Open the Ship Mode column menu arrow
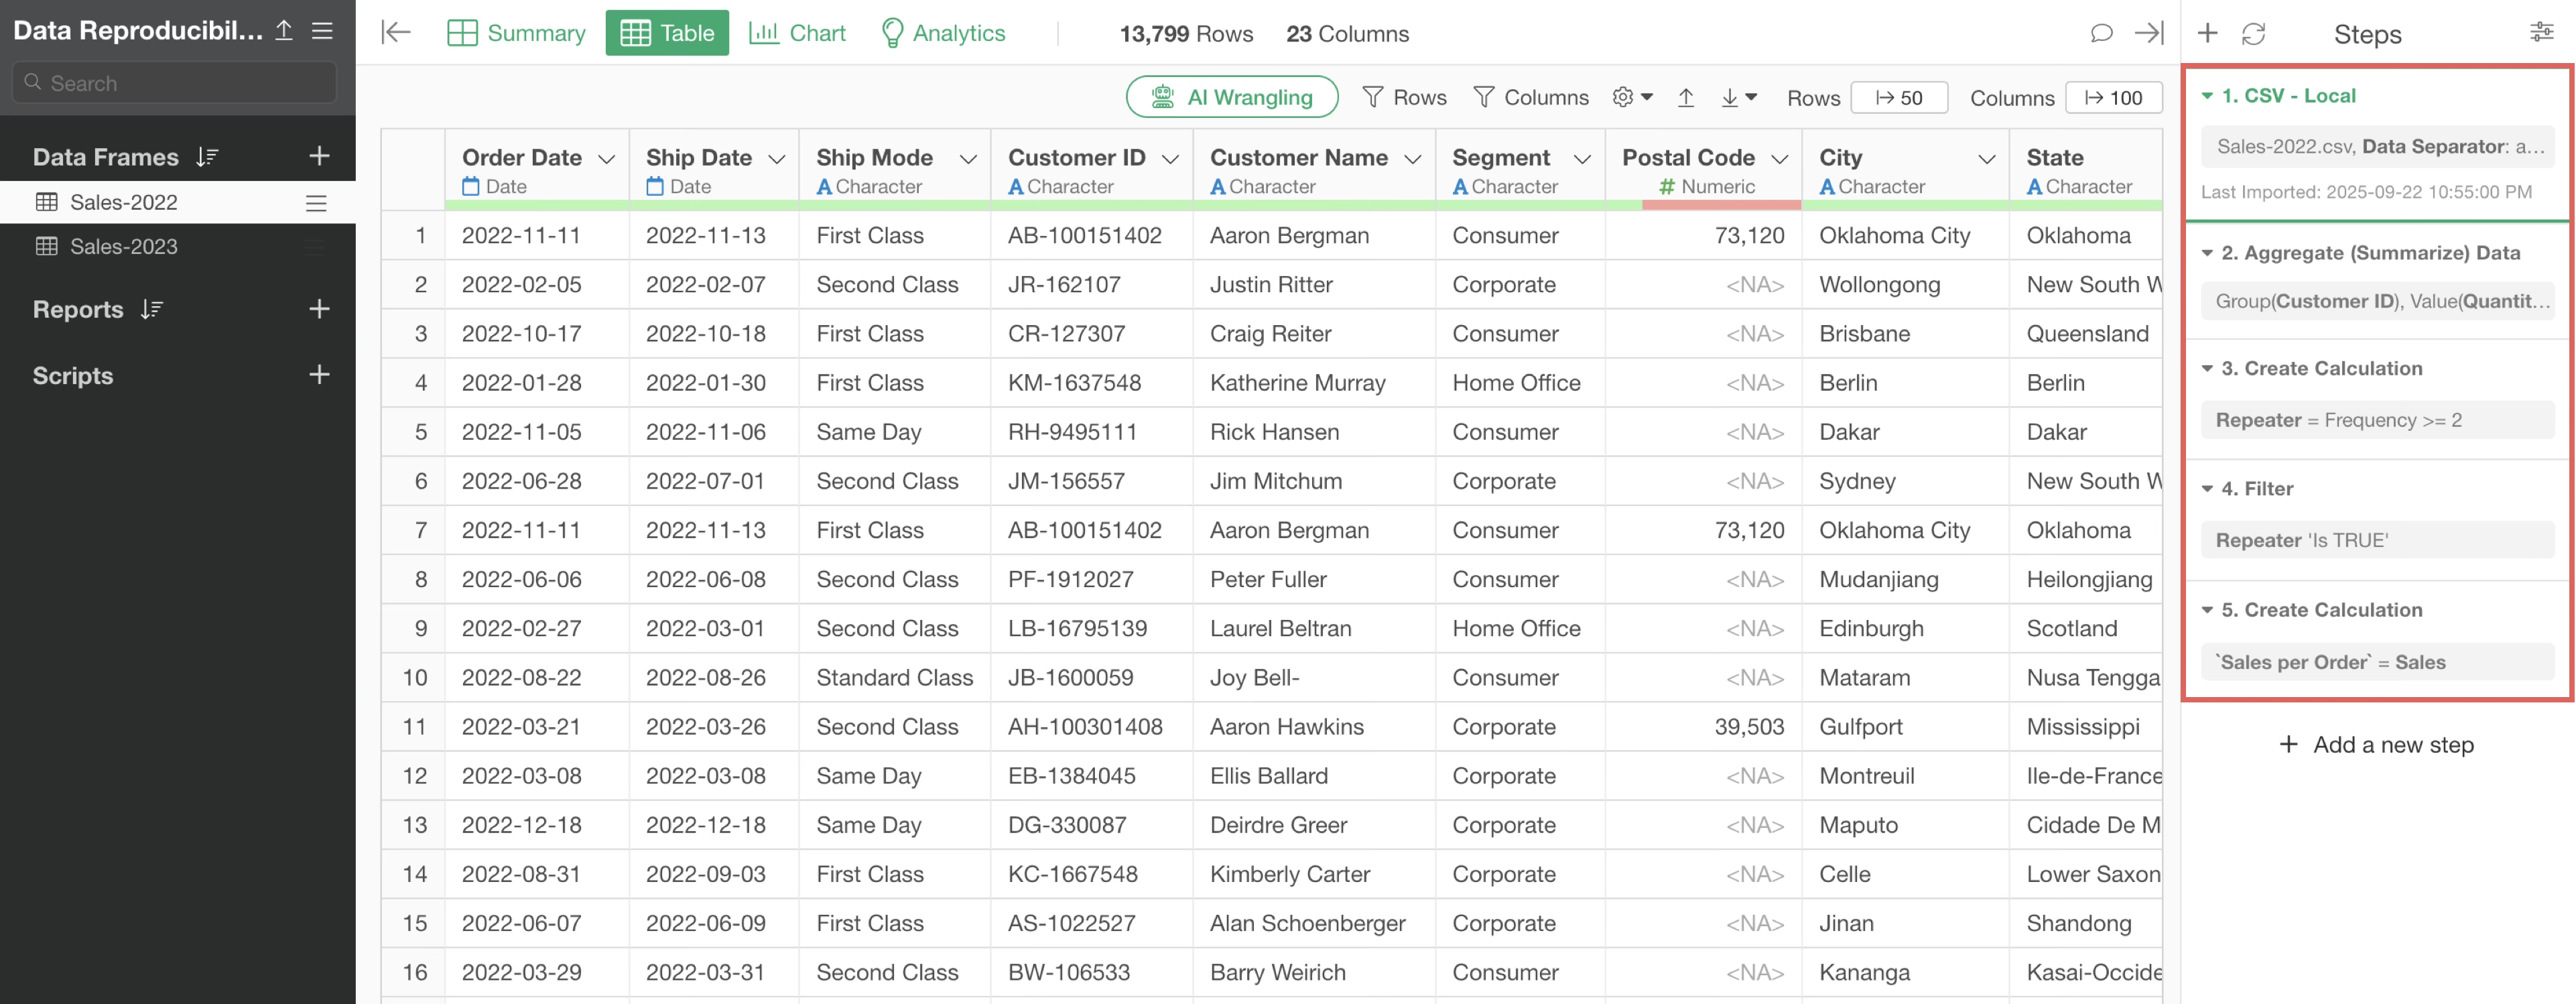The width and height of the screenshot is (2576, 1004). click(x=967, y=159)
